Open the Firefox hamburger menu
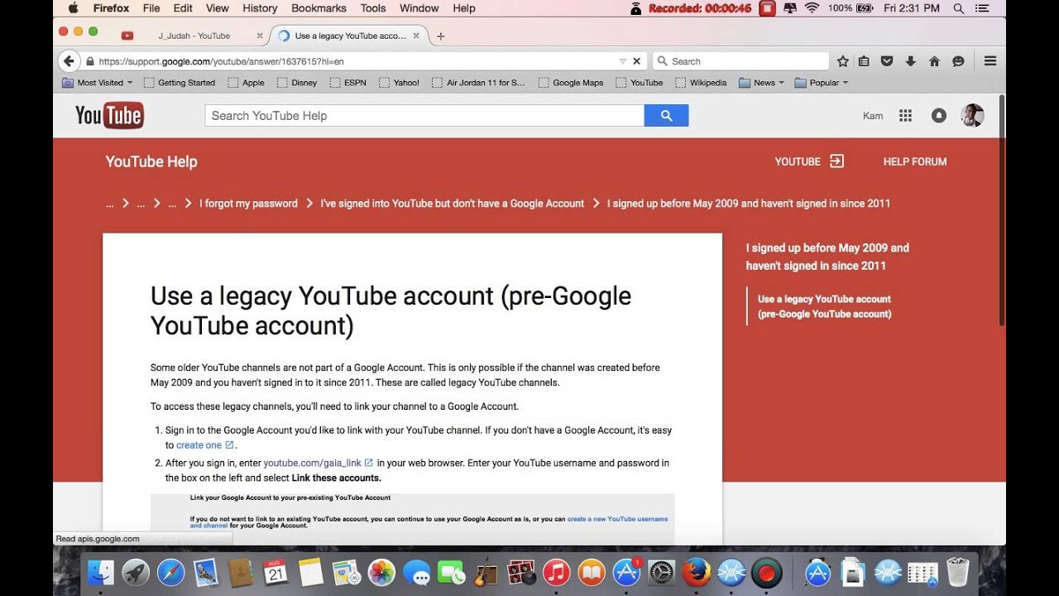 (x=990, y=61)
